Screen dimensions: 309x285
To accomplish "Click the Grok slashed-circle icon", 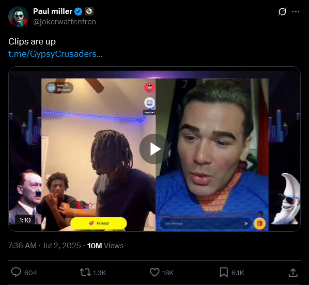I will 282,11.
